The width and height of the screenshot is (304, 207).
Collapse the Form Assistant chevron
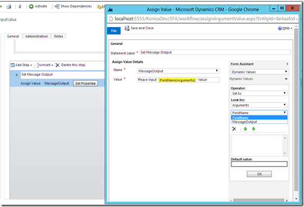(287, 64)
